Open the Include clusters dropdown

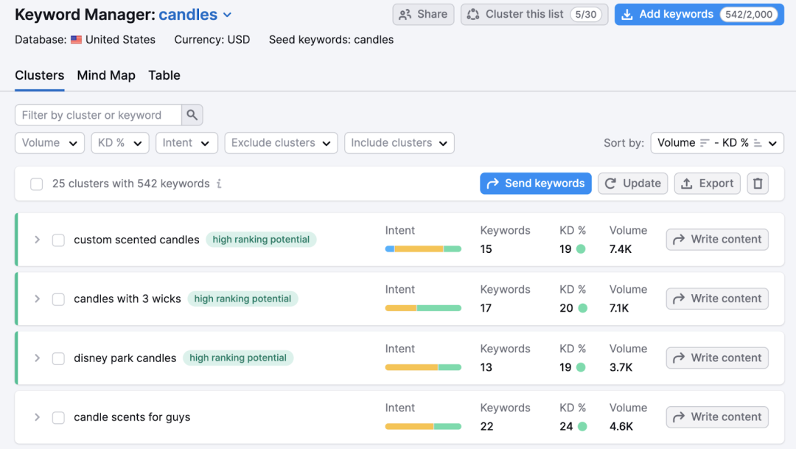[x=399, y=143]
